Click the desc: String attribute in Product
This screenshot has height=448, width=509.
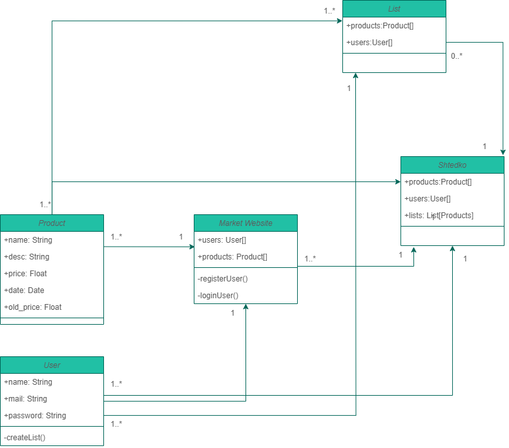[x=26, y=257]
